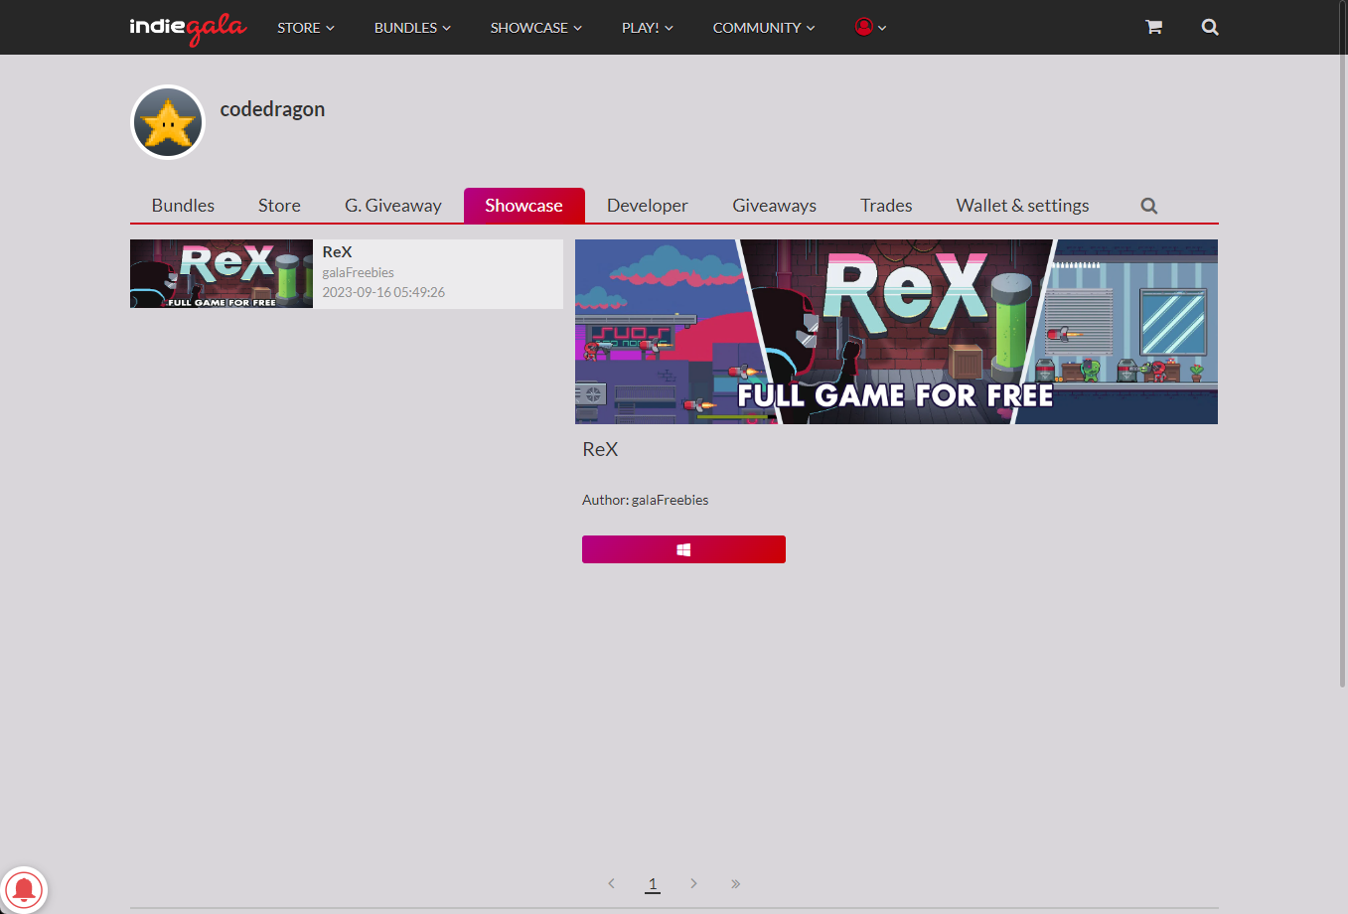
Task: Click the large ReX banner image
Action: tap(896, 332)
